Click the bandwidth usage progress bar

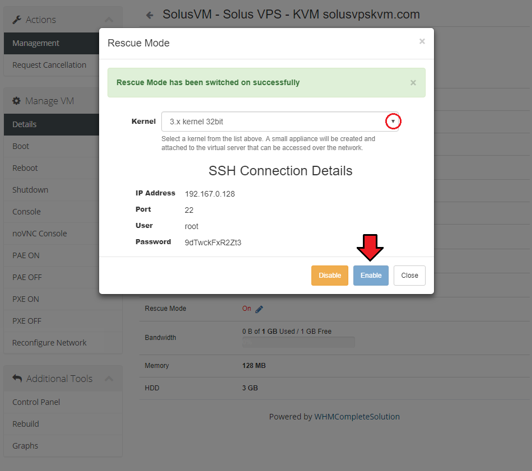(298, 342)
